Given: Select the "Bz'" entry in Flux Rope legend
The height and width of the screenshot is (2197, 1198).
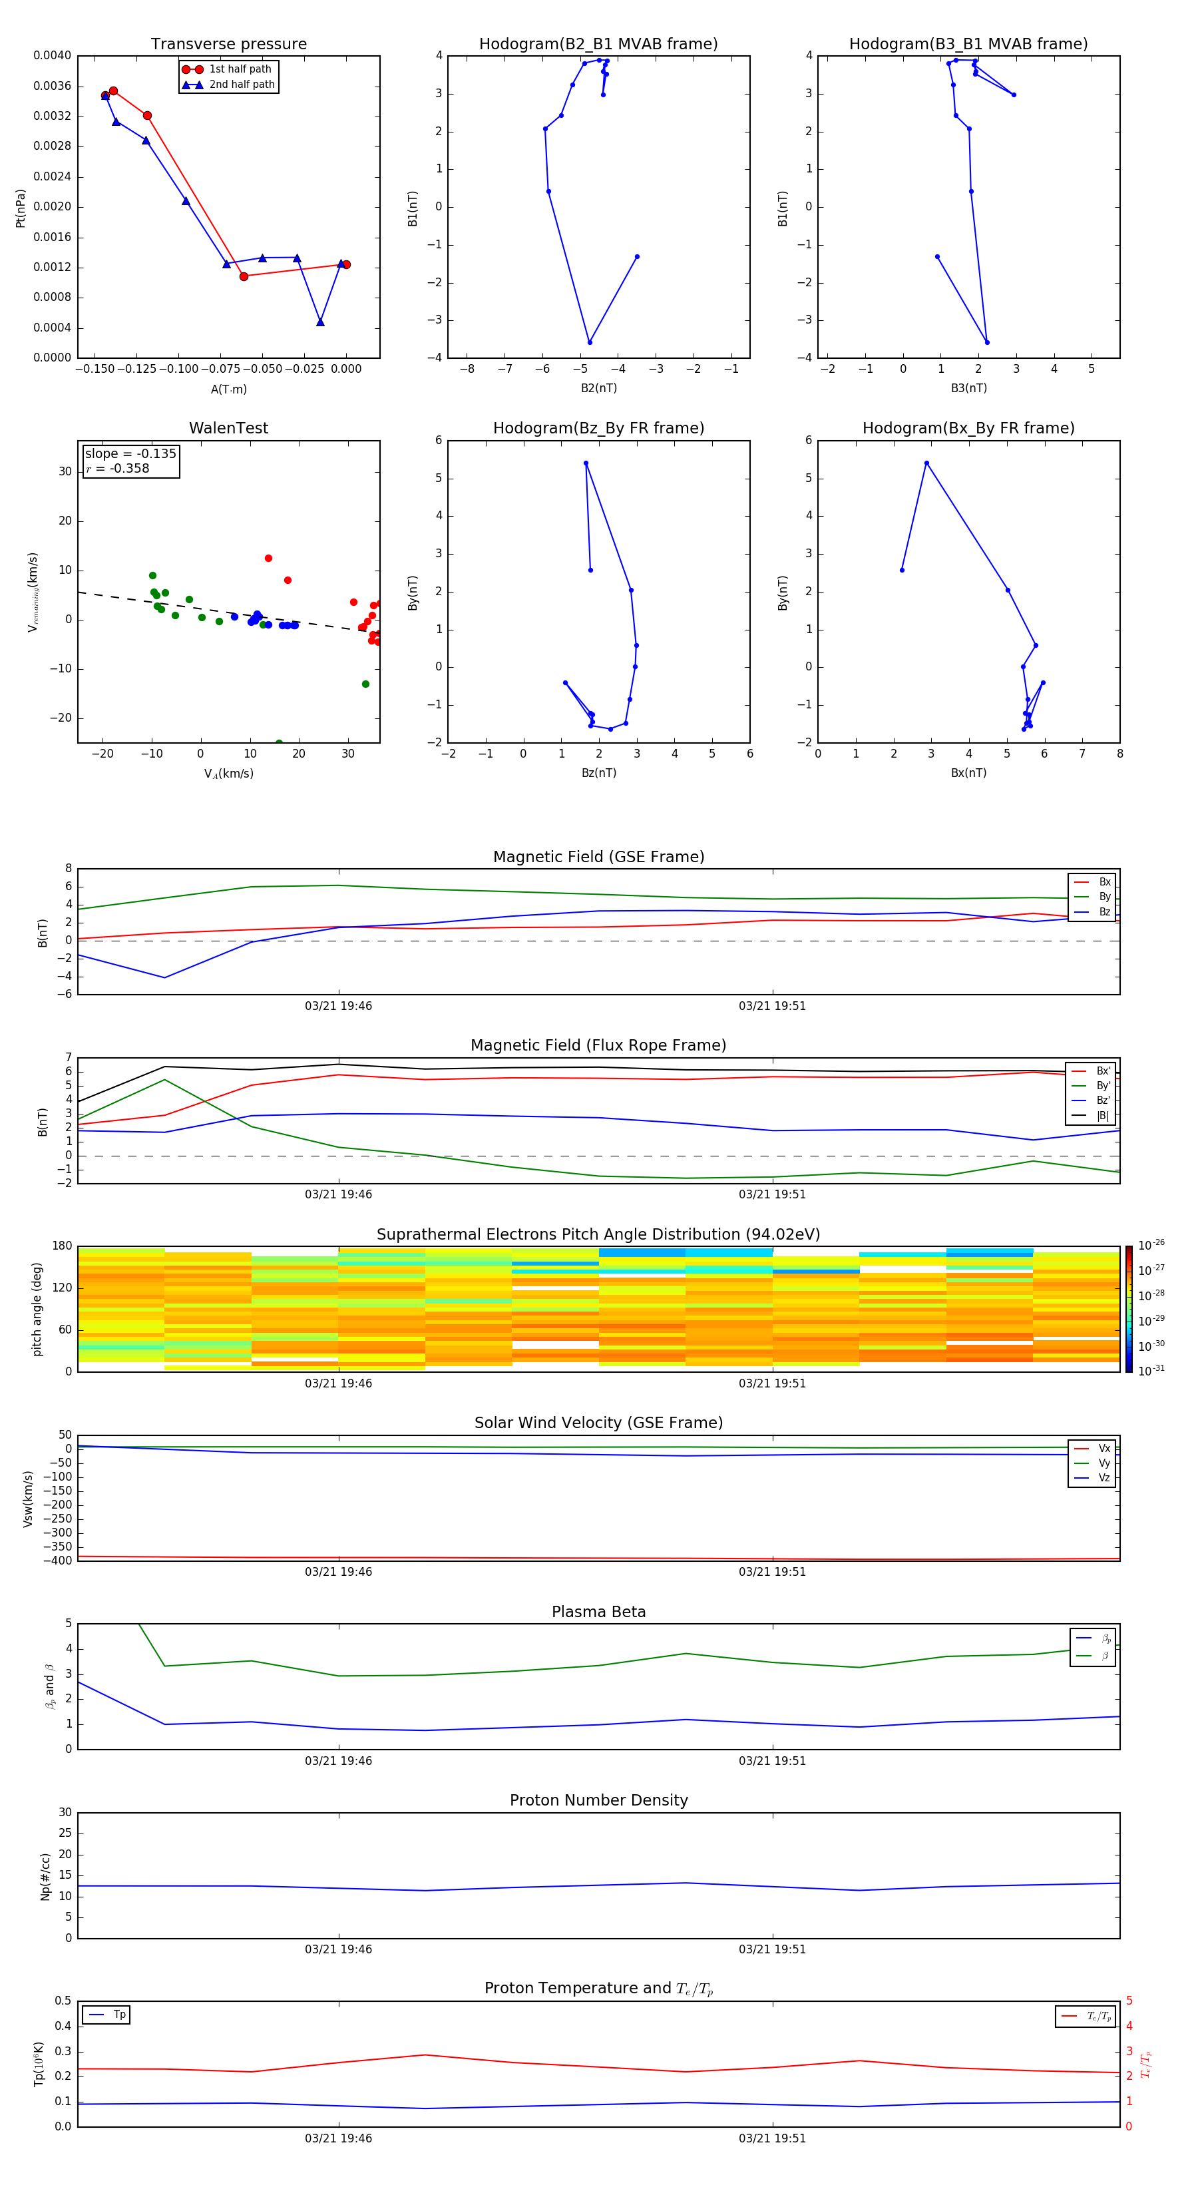Looking at the screenshot, I should [x=1091, y=1100].
